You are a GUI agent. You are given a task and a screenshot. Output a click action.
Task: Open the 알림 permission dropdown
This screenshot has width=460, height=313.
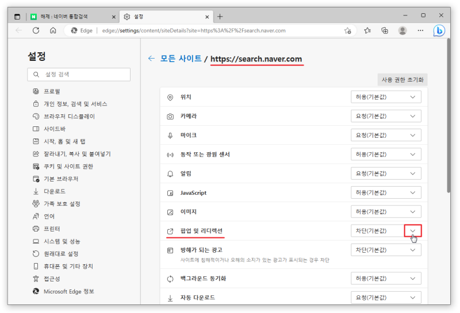tap(386, 173)
